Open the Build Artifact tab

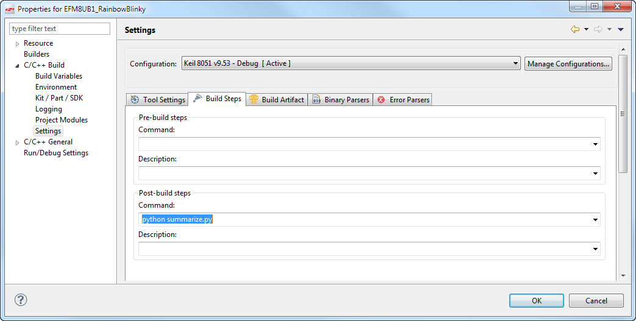click(277, 100)
